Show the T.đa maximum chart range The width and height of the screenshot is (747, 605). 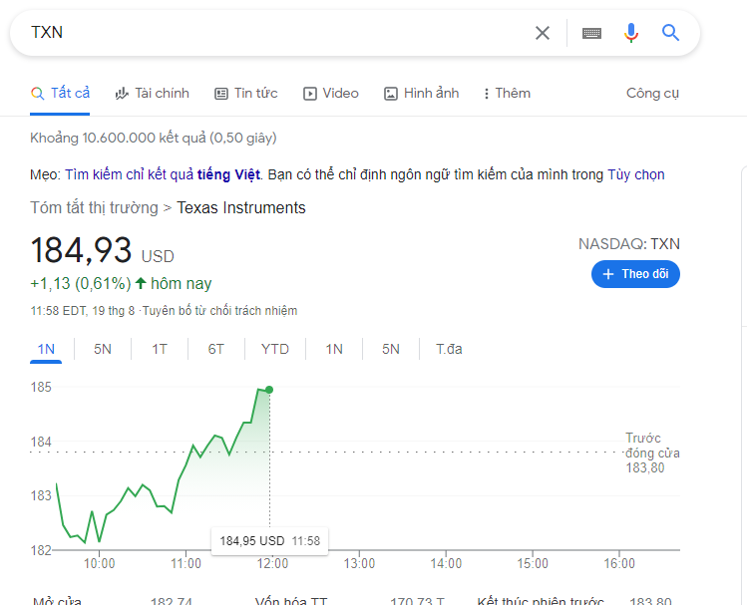449,349
